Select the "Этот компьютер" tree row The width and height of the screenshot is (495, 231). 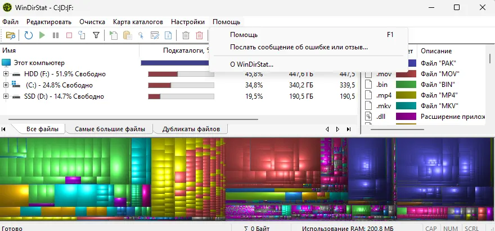39,63
